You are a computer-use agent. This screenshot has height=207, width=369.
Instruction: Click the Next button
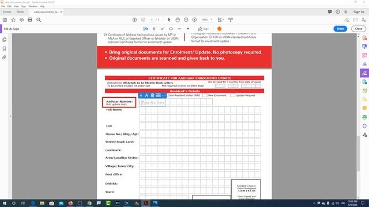click(x=340, y=29)
